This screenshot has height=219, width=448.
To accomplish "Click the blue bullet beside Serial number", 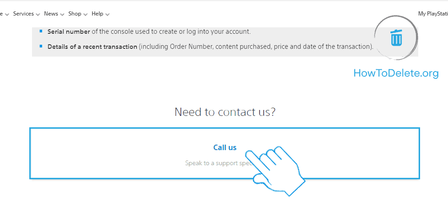I will [x=41, y=31].
